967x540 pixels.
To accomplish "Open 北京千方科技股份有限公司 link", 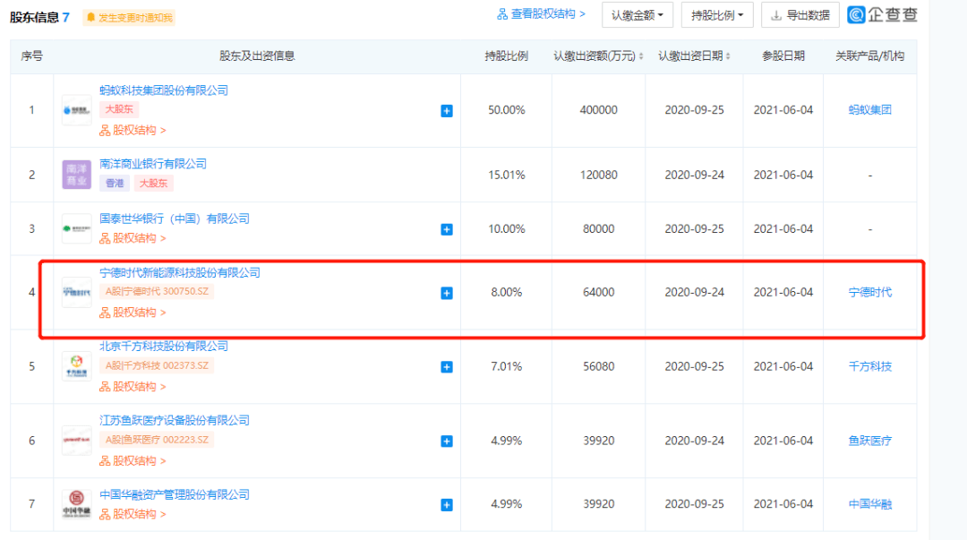I will tap(164, 347).
